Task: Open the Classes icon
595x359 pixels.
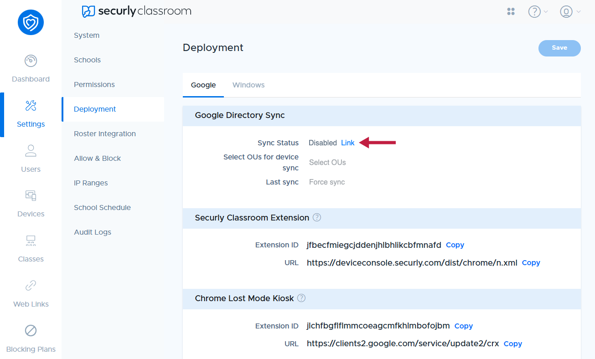Action: [31, 241]
